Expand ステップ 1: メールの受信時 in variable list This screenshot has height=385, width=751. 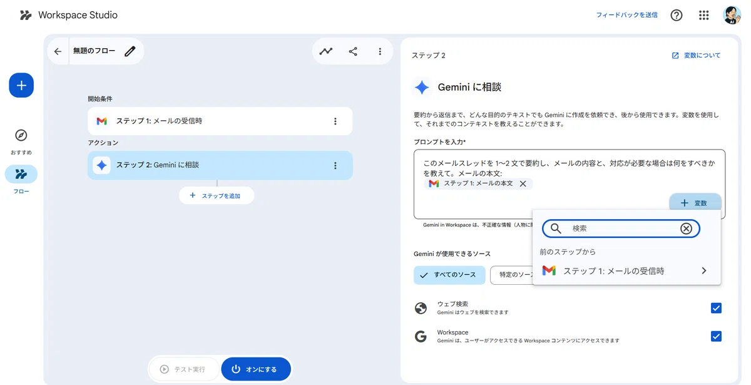626,271
